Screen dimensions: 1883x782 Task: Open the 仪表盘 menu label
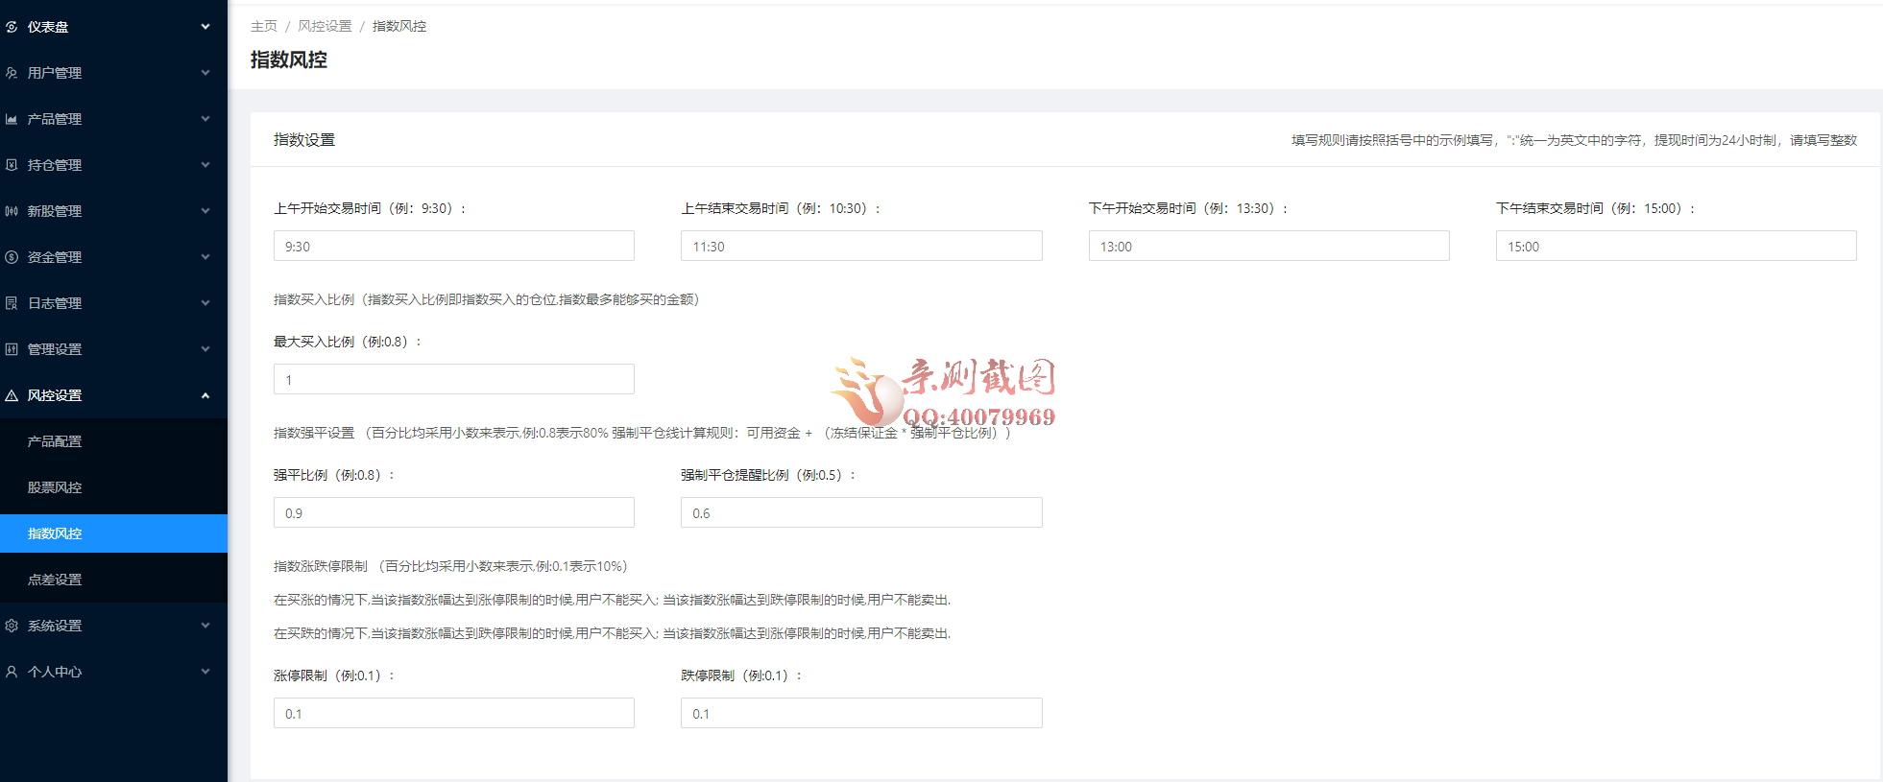[48, 27]
